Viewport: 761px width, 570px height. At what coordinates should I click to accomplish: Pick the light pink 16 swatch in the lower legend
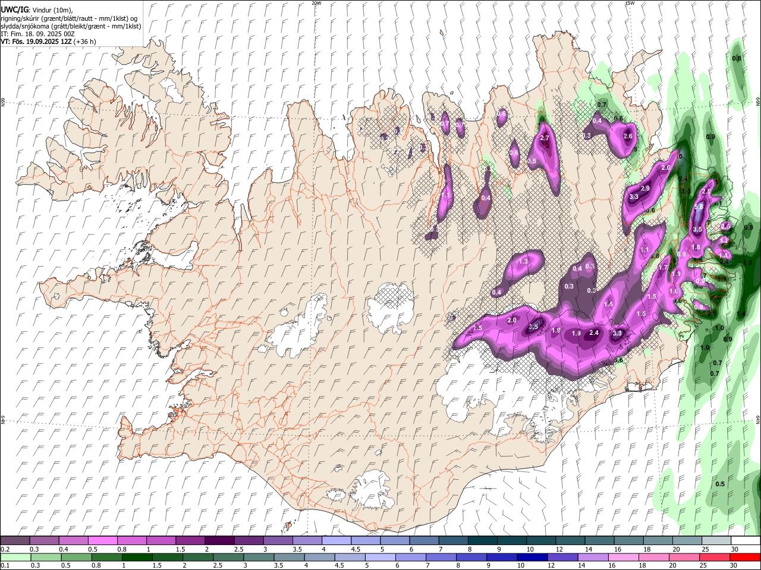click(x=624, y=557)
